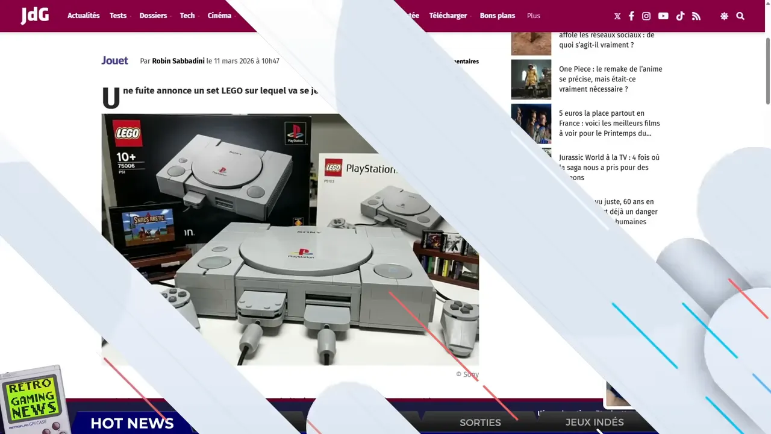The image size is (771, 434).
Task: Click the JdG logo
Action: click(x=35, y=16)
